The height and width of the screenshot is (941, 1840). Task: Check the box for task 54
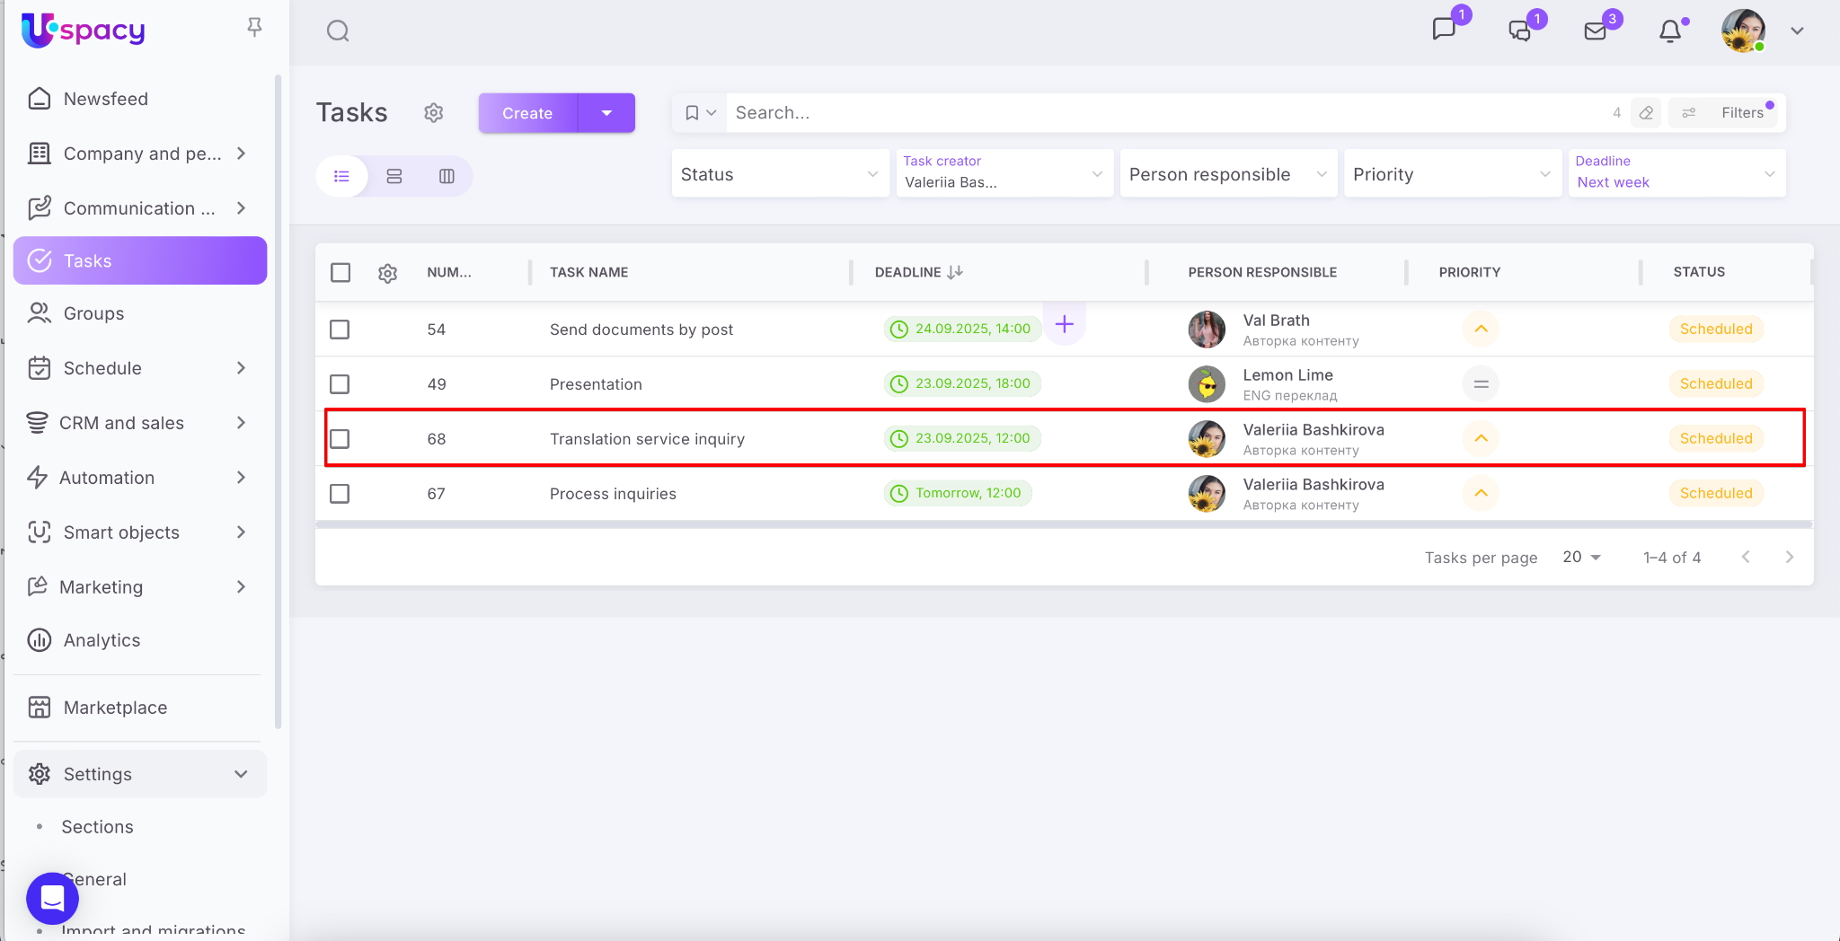340,330
